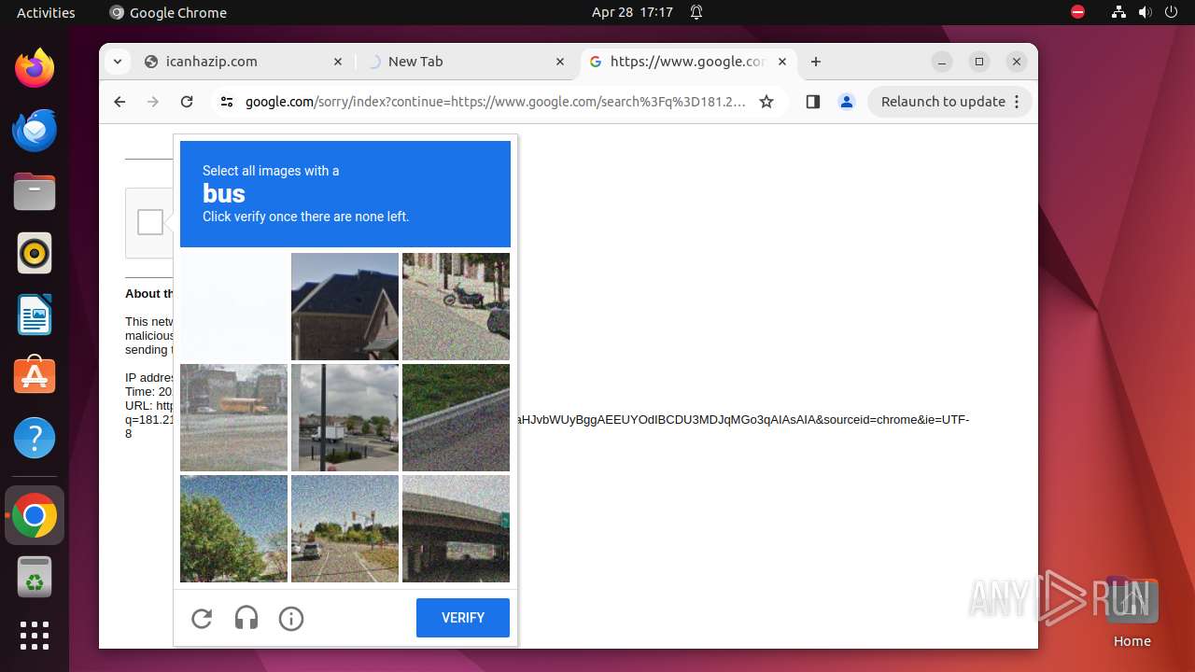Image resolution: width=1195 pixels, height=672 pixels.
Task: Select the captcha tile with green trees and sky
Action: click(233, 528)
